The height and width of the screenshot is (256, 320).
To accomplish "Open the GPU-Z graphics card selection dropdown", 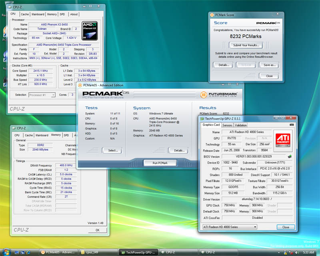I will 230,227.
